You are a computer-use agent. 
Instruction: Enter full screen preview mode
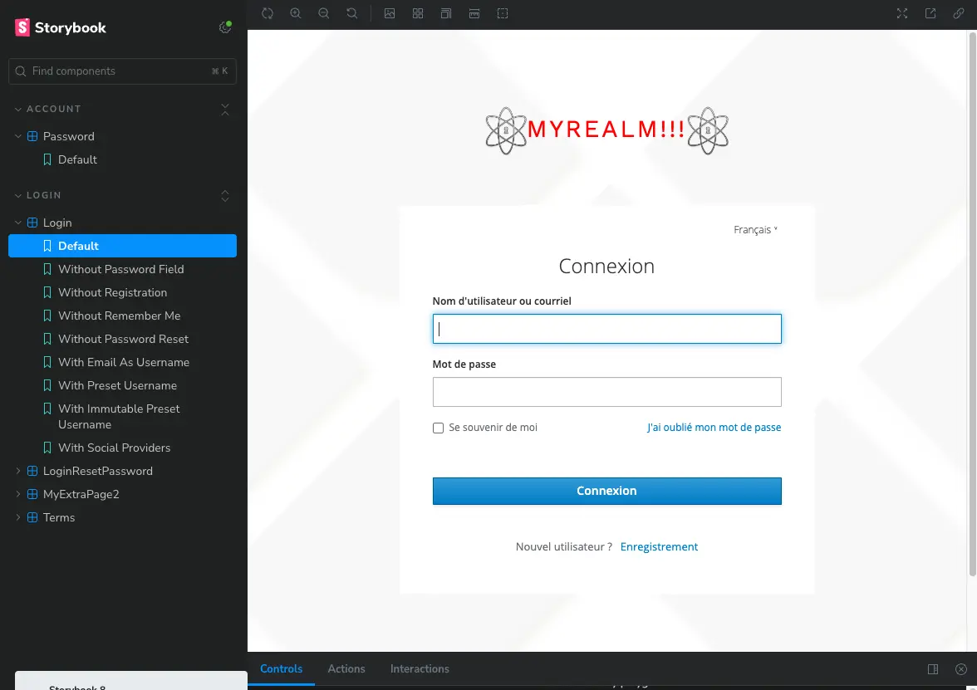click(902, 13)
